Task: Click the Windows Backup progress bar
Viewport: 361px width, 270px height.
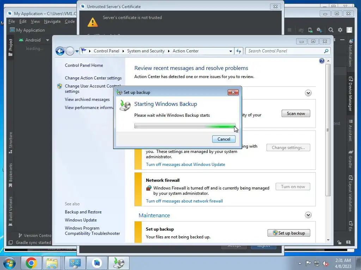Action: tap(185, 126)
